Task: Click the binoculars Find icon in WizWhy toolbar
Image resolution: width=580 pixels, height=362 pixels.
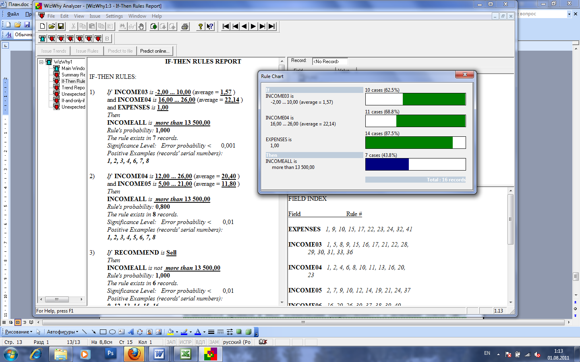Action: (122, 27)
